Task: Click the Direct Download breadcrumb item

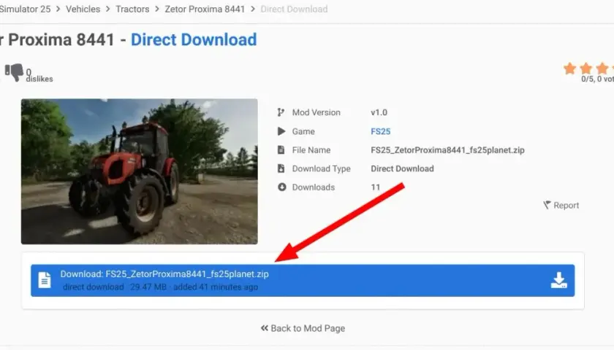Action: coord(294,9)
